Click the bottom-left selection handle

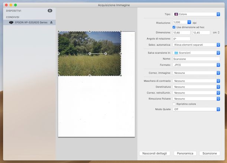(x=58, y=75)
